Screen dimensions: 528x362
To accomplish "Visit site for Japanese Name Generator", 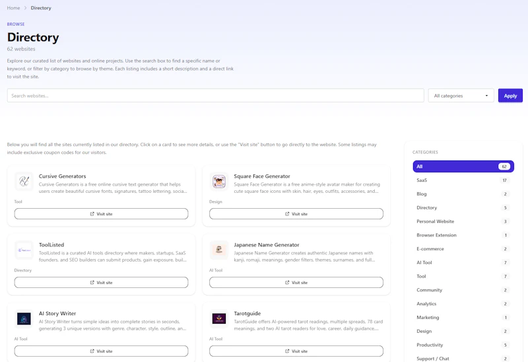I will 296,283.
